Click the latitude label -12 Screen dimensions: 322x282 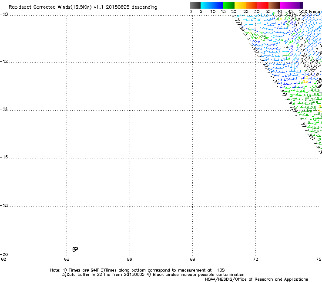[4, 61]
